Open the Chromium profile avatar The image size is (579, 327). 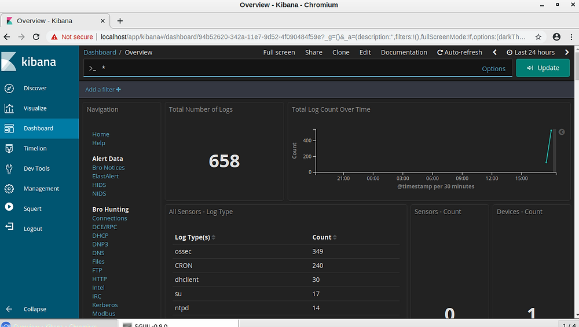556,36
